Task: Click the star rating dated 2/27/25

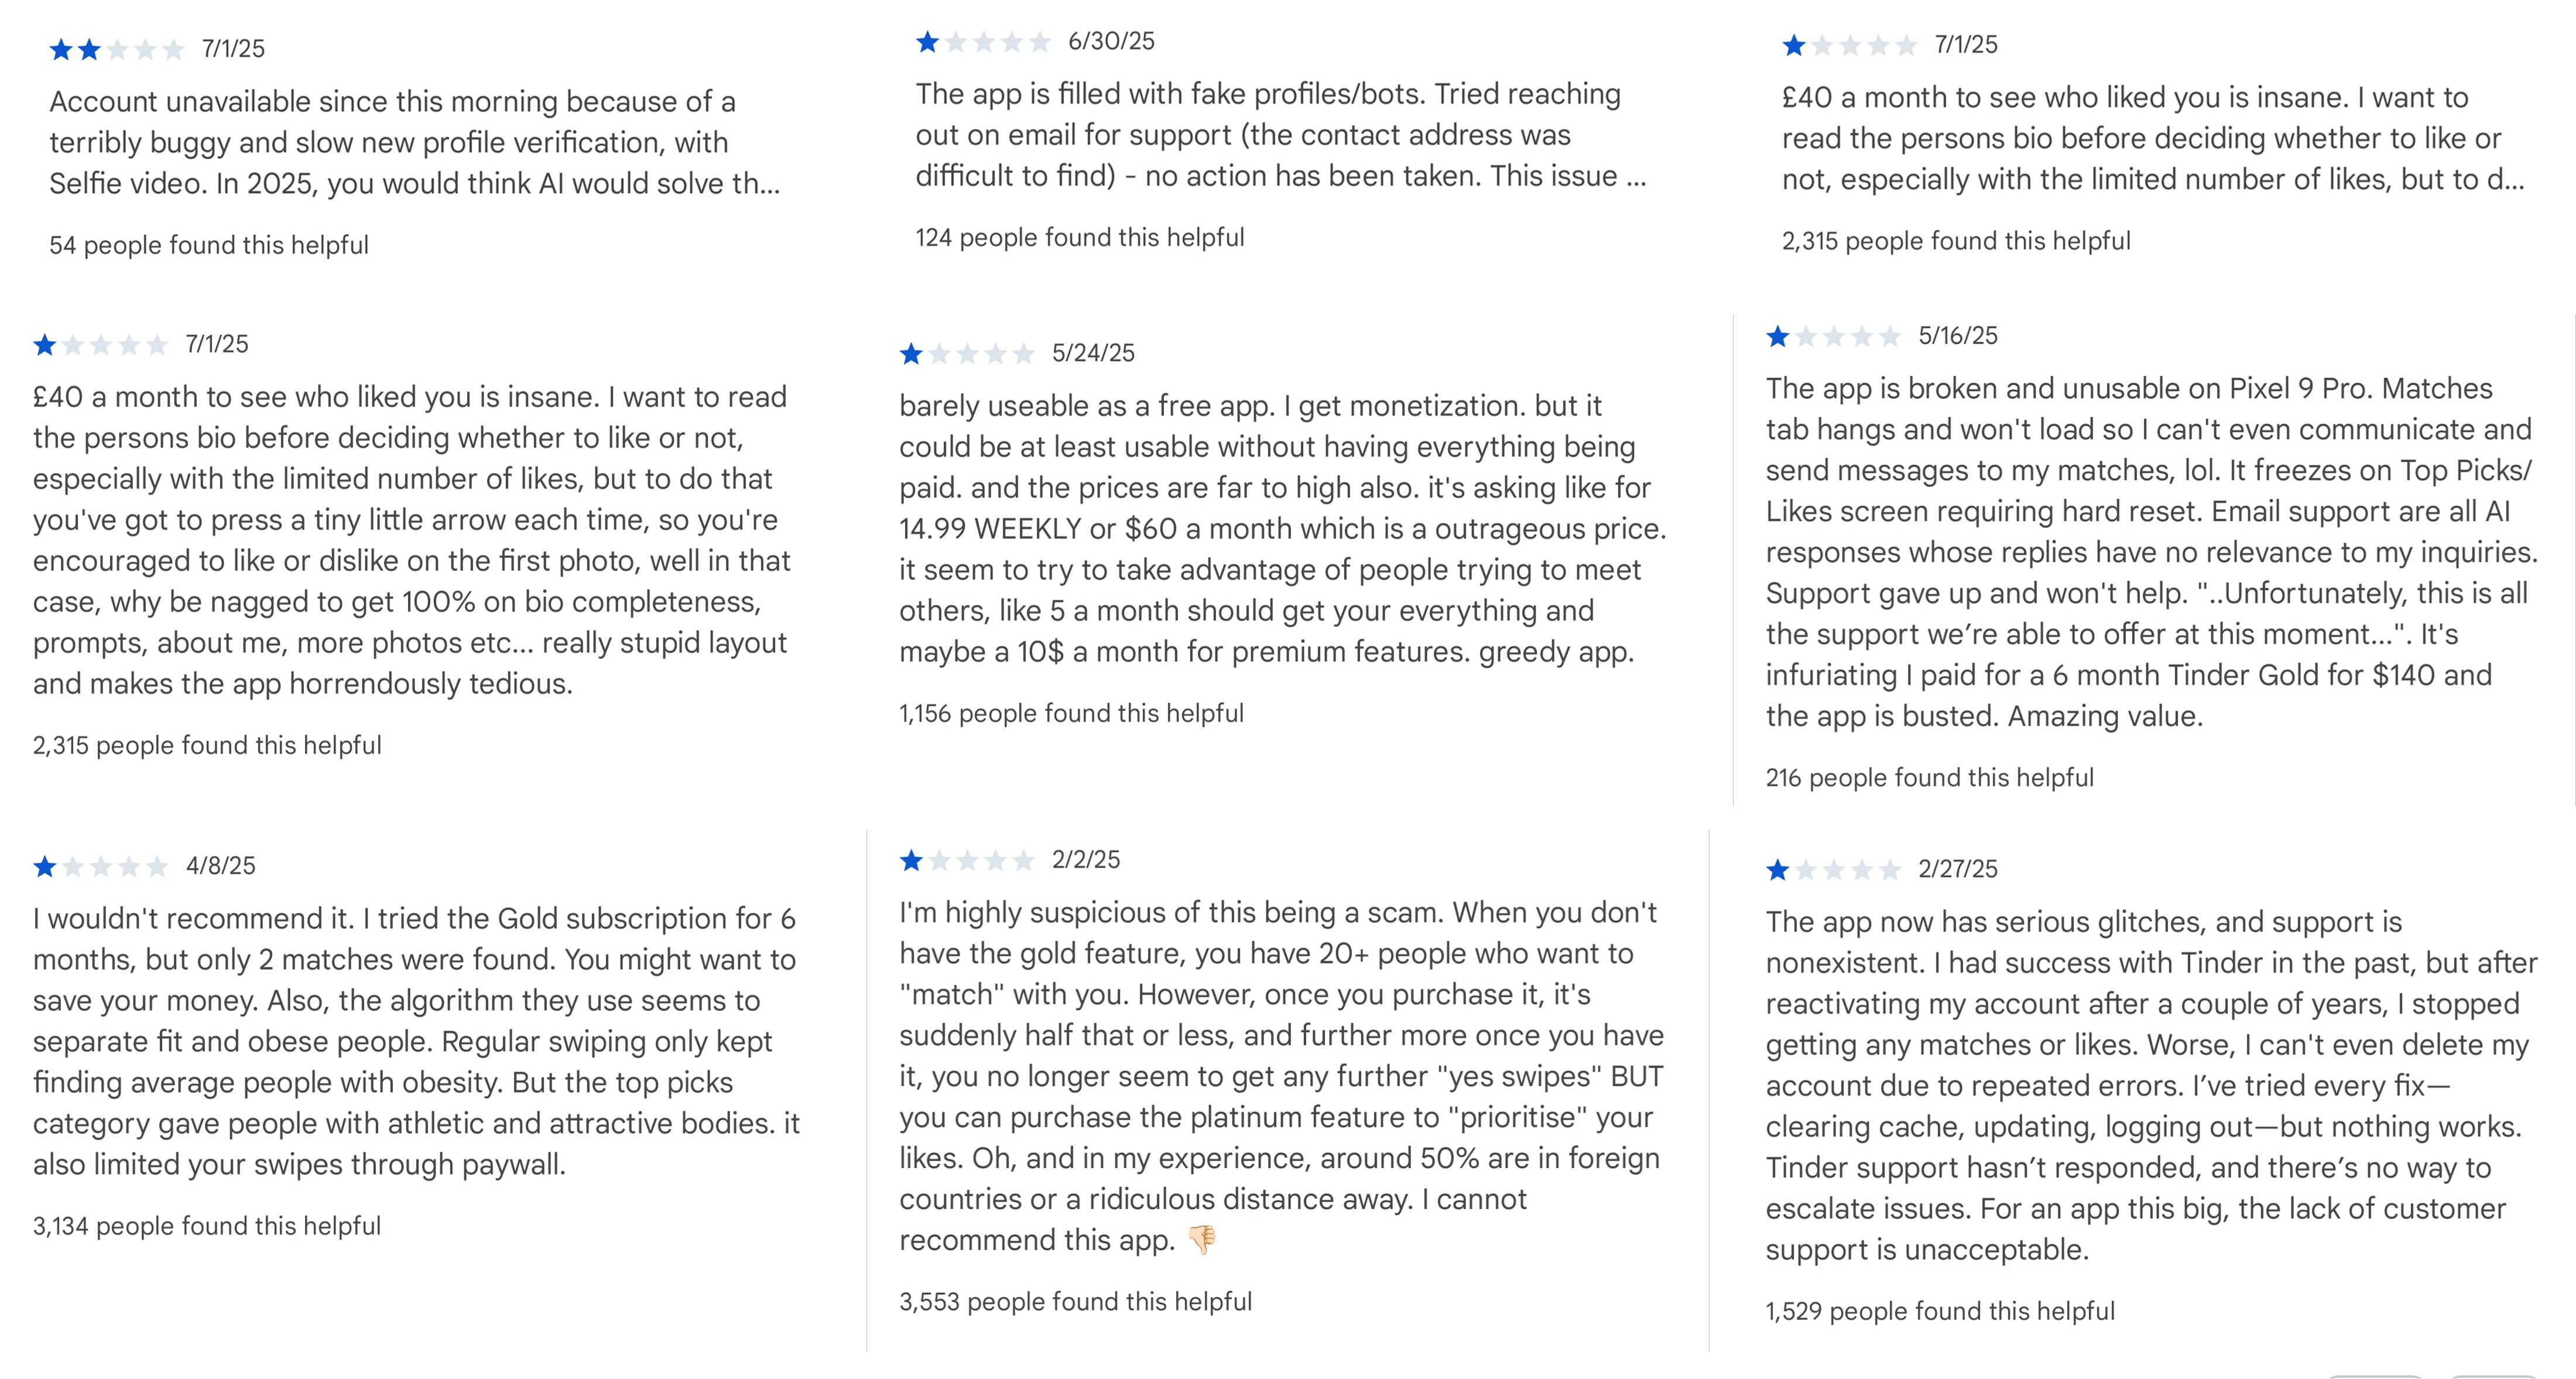Action: pos(1833,869)
